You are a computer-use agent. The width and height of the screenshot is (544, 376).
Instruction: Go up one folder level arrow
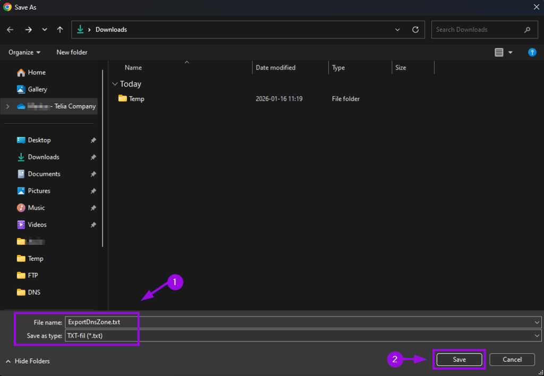(60, 30)
